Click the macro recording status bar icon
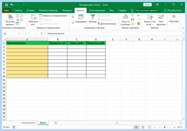Screen dimensions: 187x131 pyautogui.click(x=14, y=127)
